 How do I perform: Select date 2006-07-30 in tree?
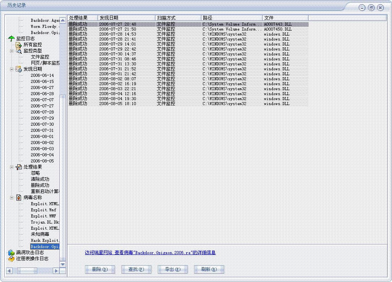tap(42, 124)
